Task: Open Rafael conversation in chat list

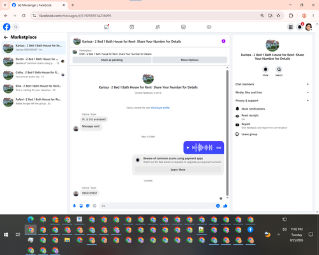Action: [34, 101]
